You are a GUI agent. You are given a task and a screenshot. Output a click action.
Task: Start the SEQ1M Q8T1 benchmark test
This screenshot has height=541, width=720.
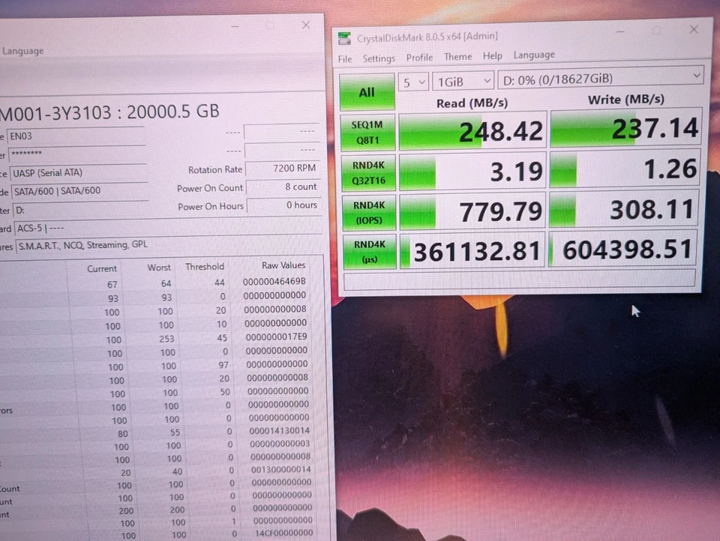[x=367, y=132]
